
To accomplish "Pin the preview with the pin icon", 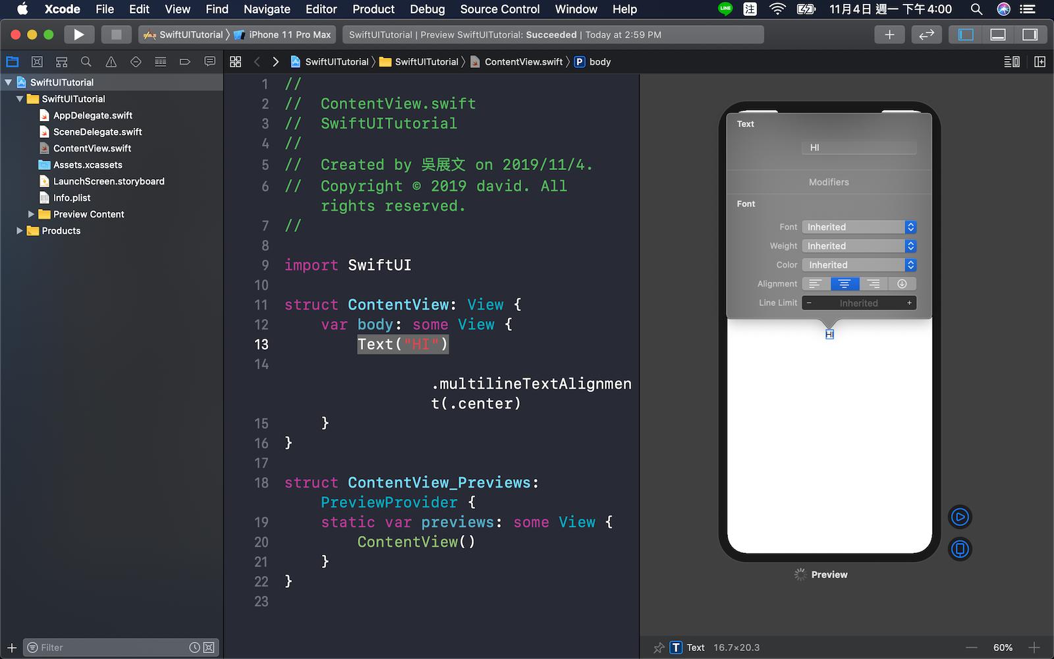I will [658, 648].
